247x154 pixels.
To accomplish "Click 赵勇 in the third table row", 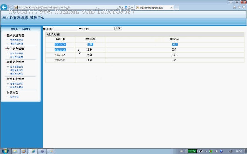I will [90, 55].
